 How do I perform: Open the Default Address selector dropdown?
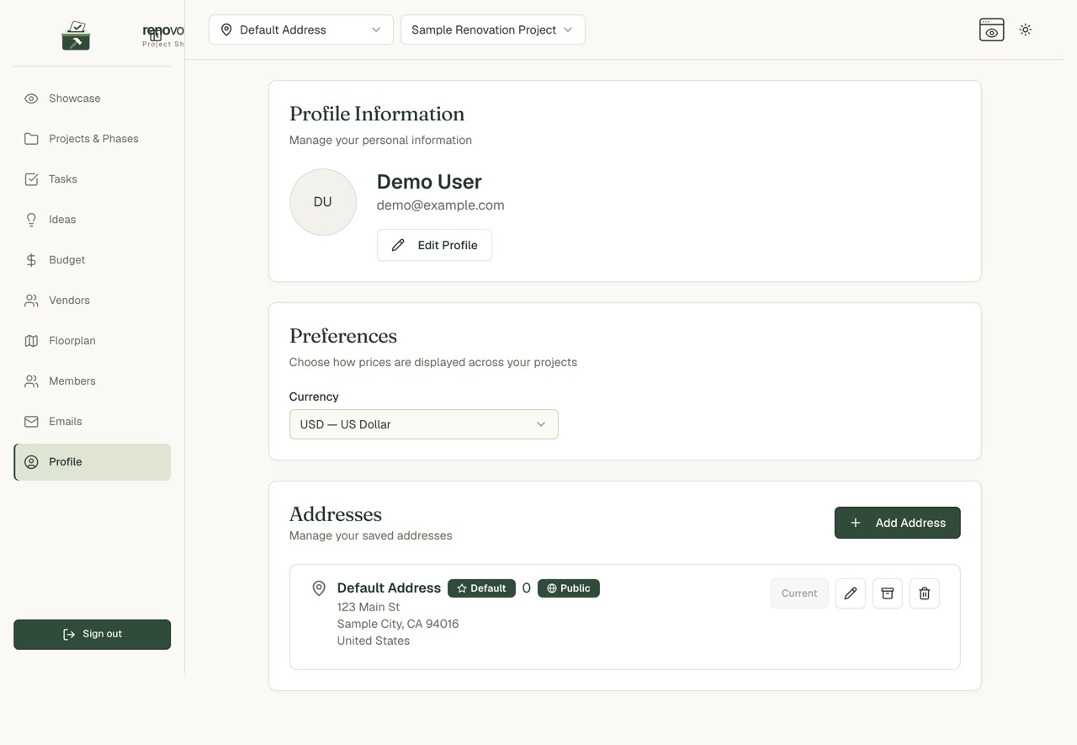coord(301,29)
